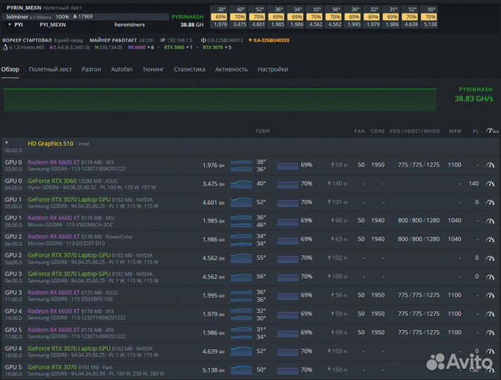Switch to the Обзор tab

tap(10, 70)
